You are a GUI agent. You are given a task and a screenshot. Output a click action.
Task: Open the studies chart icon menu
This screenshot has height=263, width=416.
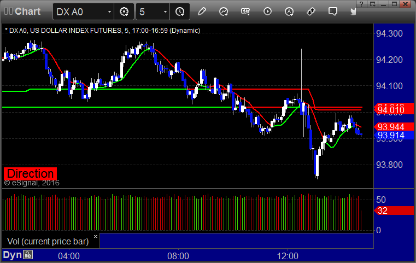(224, 11)
